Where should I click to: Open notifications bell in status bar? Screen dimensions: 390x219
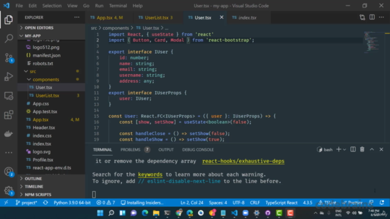(x=382, y=203)
